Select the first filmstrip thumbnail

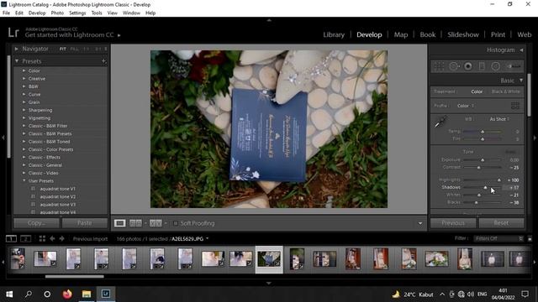click(x=18, y=258)
